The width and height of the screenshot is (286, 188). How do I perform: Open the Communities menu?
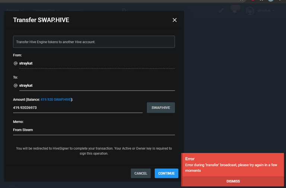click(x=46, y=10)
